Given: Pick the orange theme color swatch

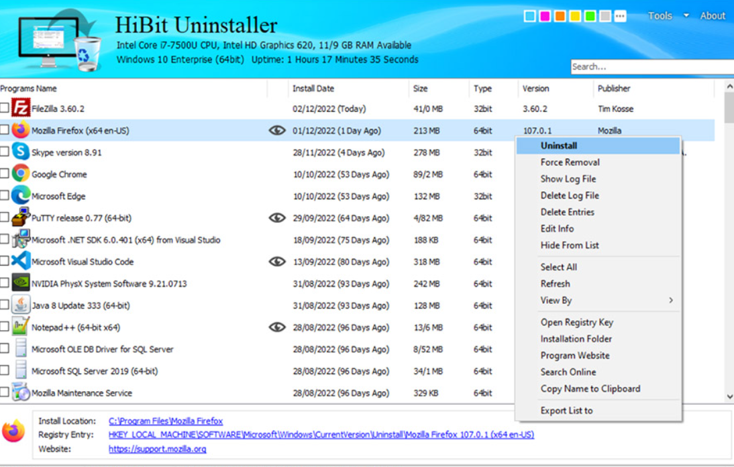Looking at the screenshot, I should coord(560,16).
